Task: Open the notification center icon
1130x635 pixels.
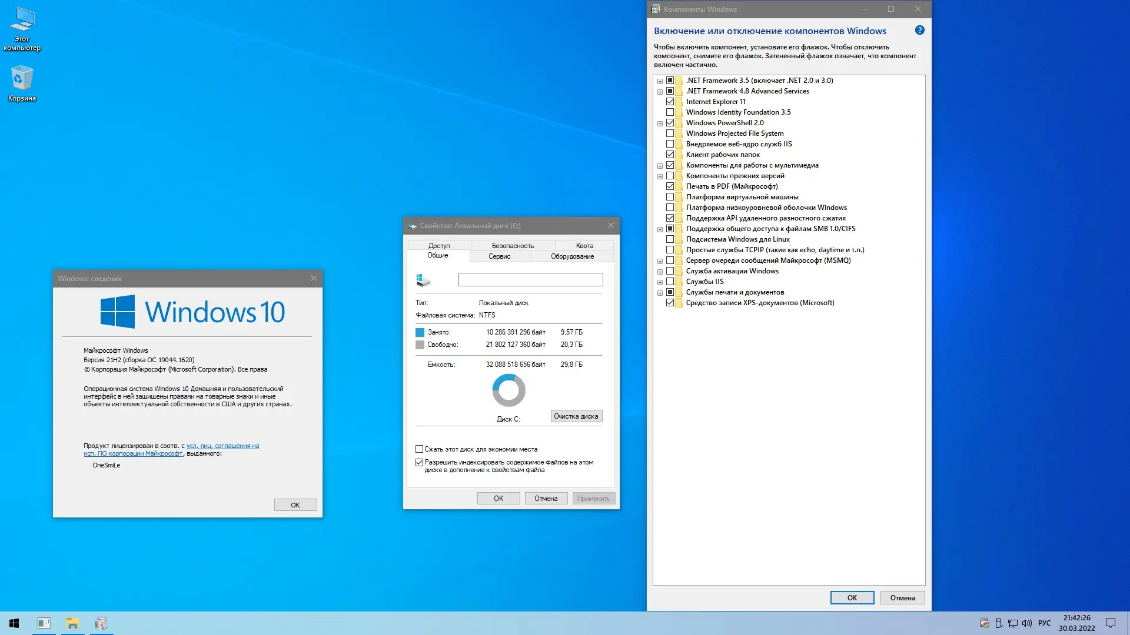Action: (x=1111, y=623)
